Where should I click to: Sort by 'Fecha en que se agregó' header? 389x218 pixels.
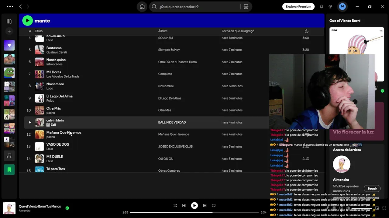[x=238, y=31]
